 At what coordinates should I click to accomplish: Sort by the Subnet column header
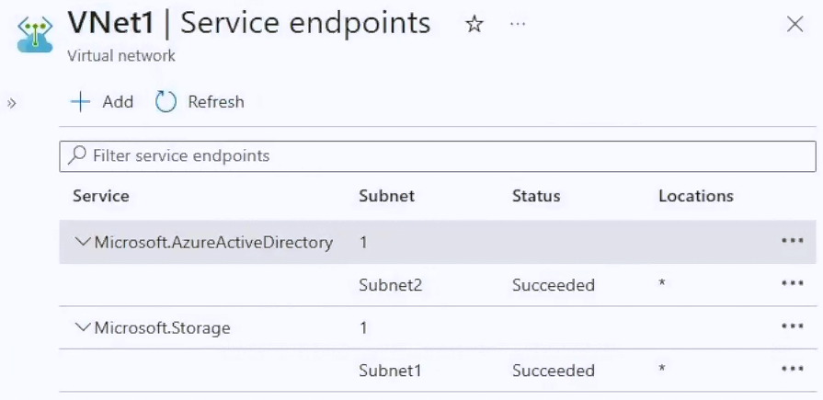click(387, 196)
